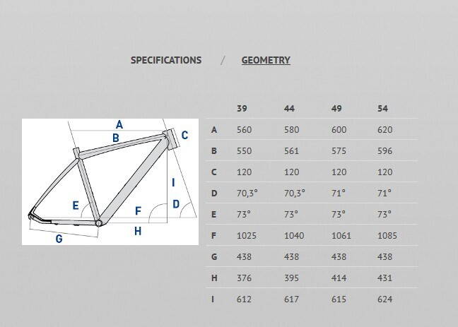Click row label F in the table
This screenshot has width=458, height=327.
(x=214, y=236)
